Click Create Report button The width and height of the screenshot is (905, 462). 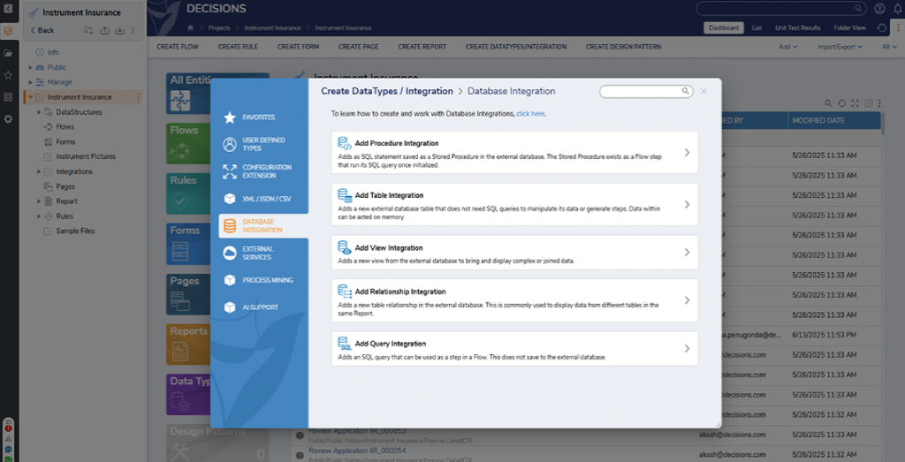click(422, 47)
